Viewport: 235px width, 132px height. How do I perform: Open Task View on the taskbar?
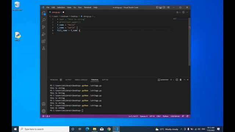point(80,129)
